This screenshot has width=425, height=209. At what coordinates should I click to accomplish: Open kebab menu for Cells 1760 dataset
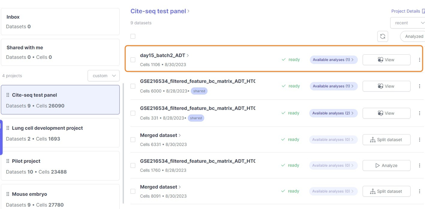click(419, 166)
